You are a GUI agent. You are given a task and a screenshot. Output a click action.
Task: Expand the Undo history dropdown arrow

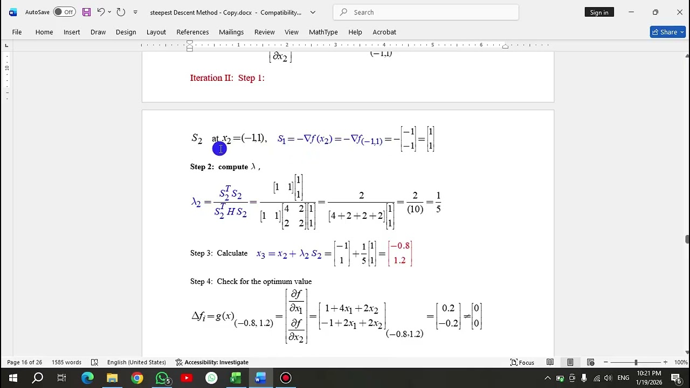click(109, 12)
